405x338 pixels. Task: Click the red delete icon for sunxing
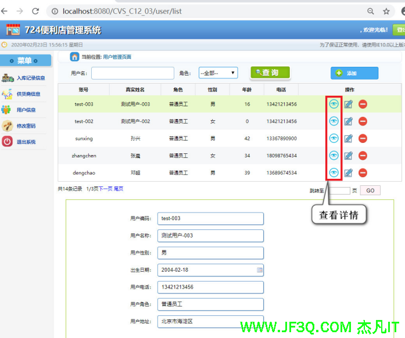tap(363, 138)
